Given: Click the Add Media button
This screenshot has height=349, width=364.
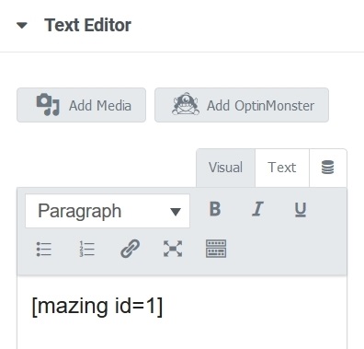Looking at the screenshot, I should pyautogui.click(x=81, y=105).
